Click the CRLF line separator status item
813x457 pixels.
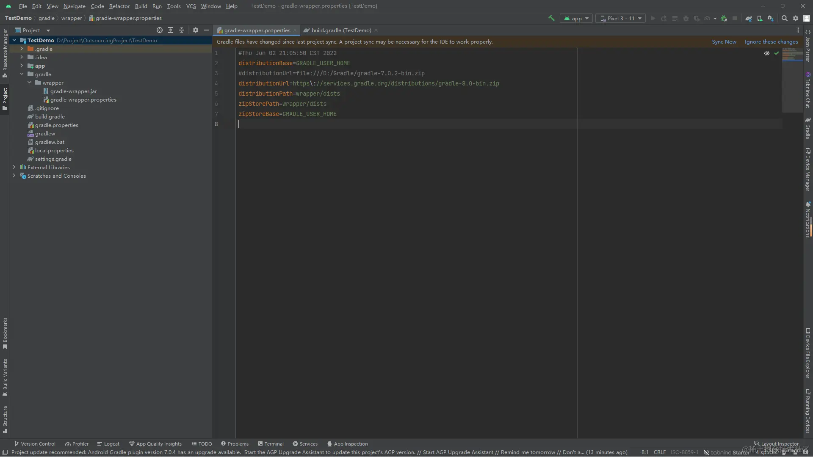[x=659, y=452]
